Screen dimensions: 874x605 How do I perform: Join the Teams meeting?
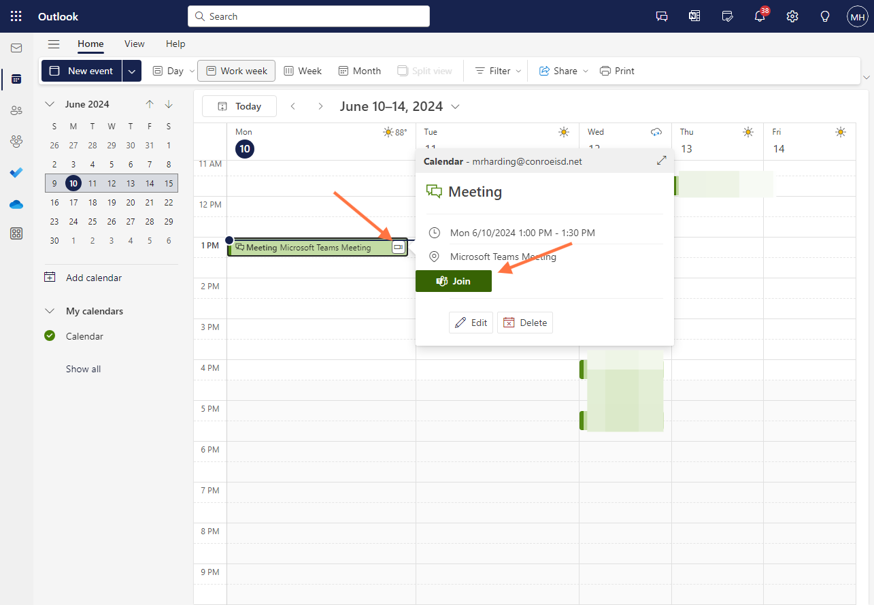click(x=454, y=281)
